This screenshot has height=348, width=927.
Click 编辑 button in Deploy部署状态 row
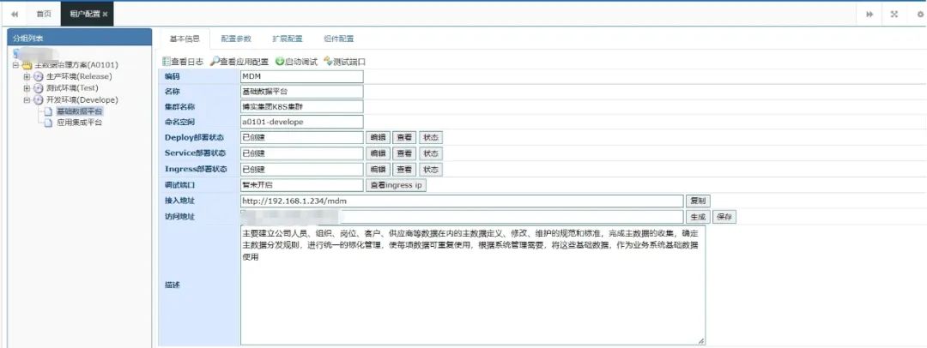tap(378, 137)
